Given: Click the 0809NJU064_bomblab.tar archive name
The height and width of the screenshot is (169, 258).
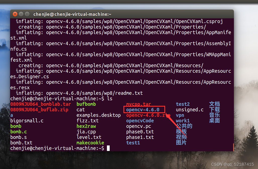Looking at the screenshot, I should 40,104.
